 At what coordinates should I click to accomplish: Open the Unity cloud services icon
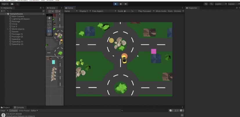click(x=12, y=4)
